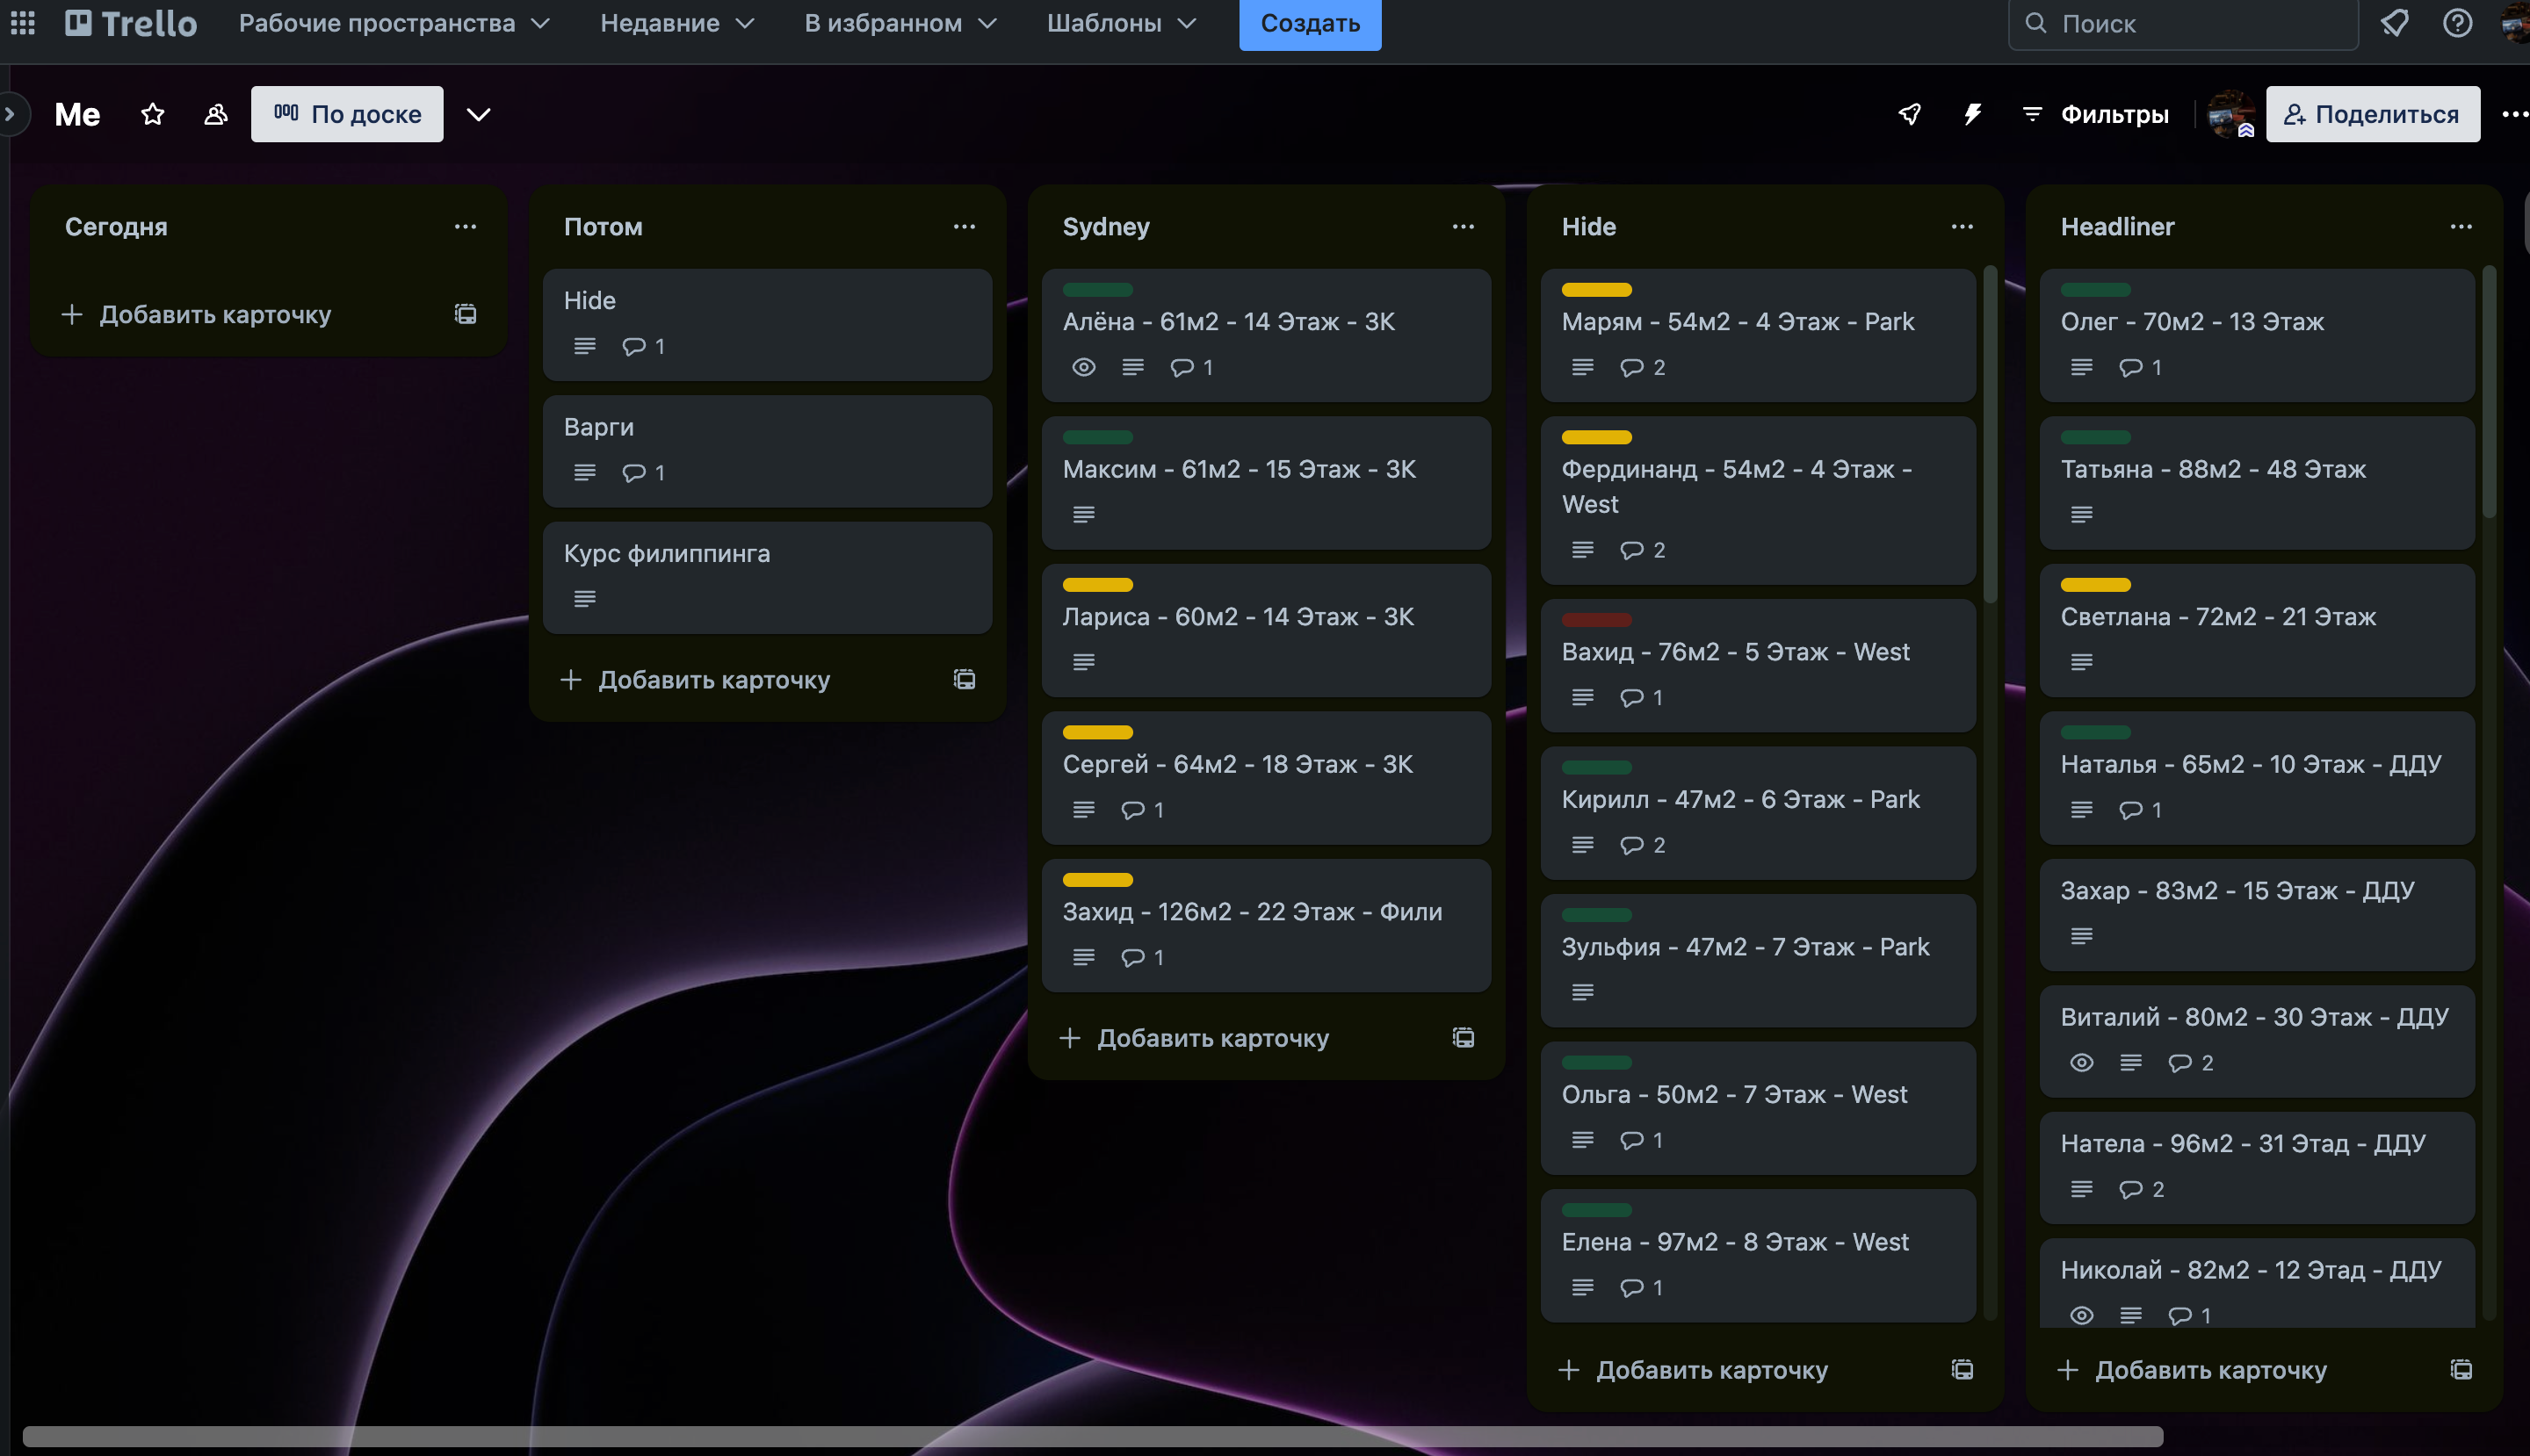Expand Шаблоны menu
Image resolution: width=2530 pixels, height=1456 pixels.
pyautogui.click(x=1122, y=22)
